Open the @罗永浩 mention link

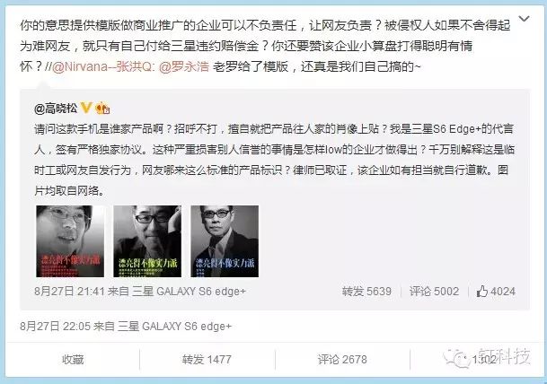(184, 66)
